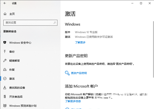This screenshot has width=154, height=109.
Task: Open the 主页 home icon
Action: pyautogui.click(x=5, y=14)
